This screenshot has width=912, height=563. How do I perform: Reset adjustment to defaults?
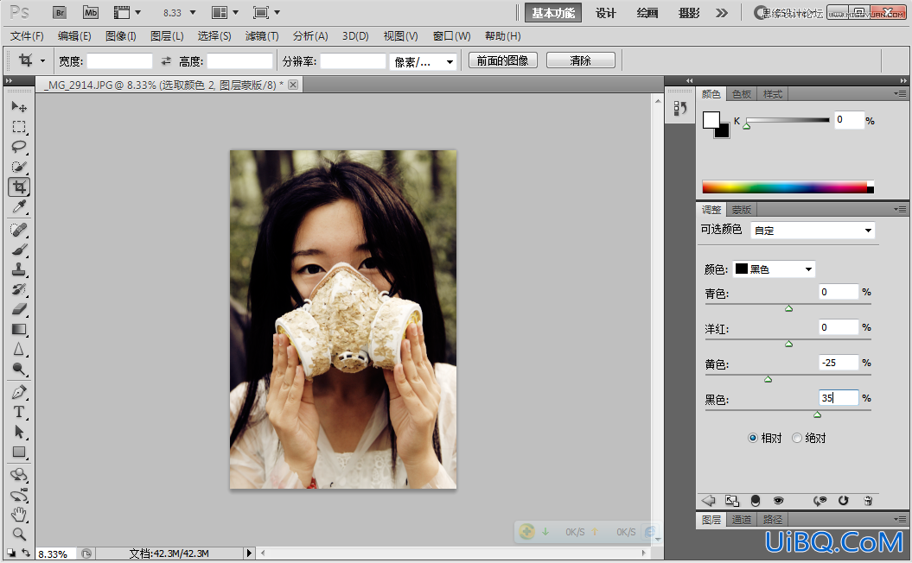(844, 500)
